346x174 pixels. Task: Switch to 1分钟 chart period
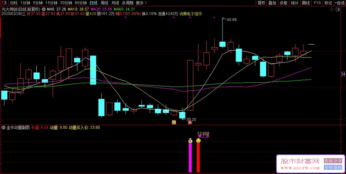25,3
